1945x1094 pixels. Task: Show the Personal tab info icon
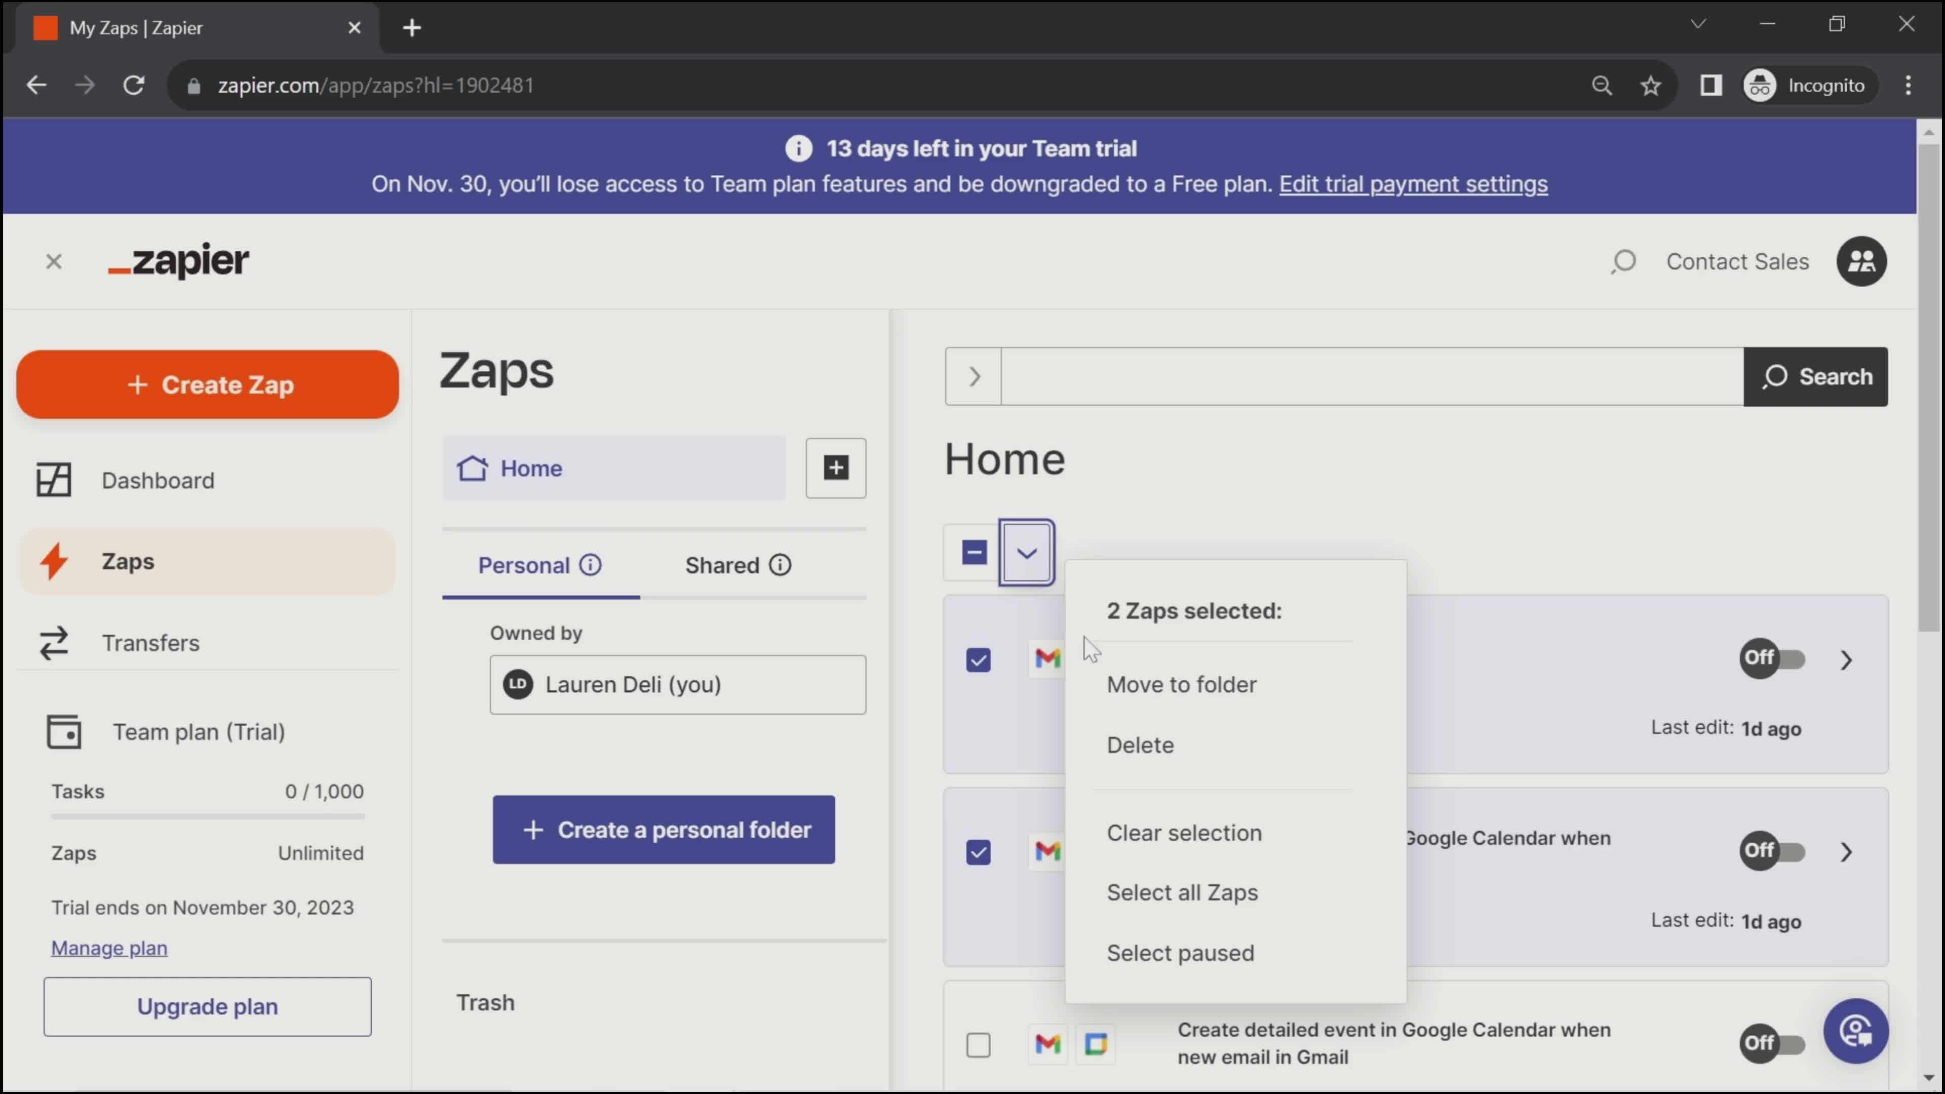591,565
